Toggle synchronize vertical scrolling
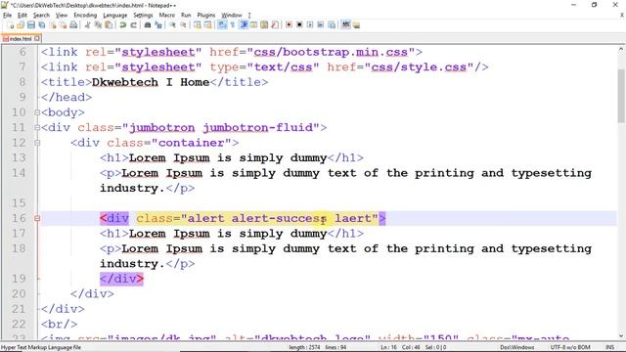 [198, 25]
